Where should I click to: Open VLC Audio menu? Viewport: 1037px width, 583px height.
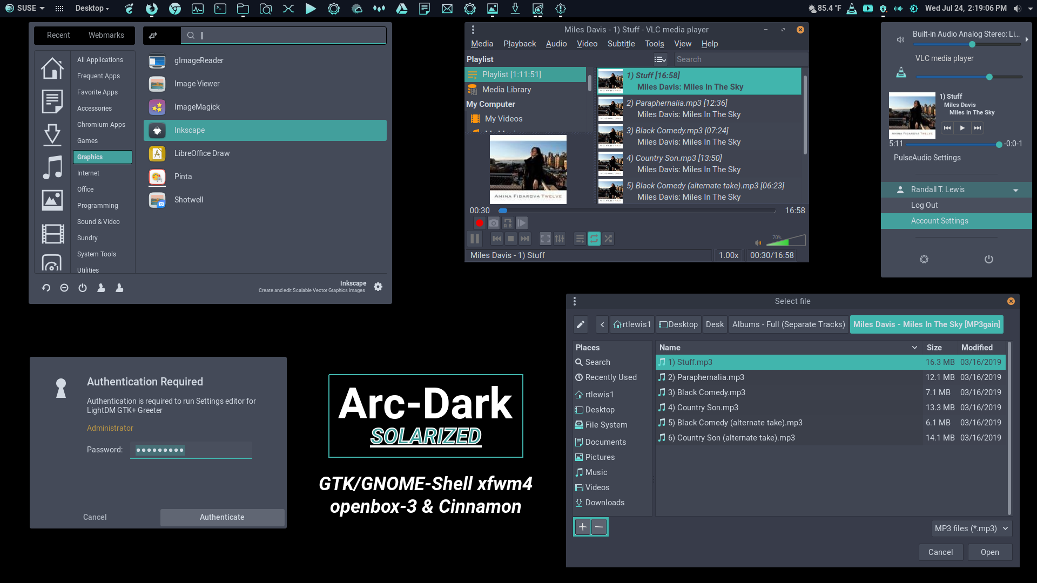[x=556, y=44]
